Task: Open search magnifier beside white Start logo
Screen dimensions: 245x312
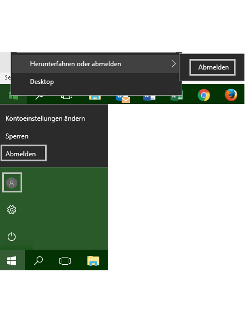Action: pos(38,261)
